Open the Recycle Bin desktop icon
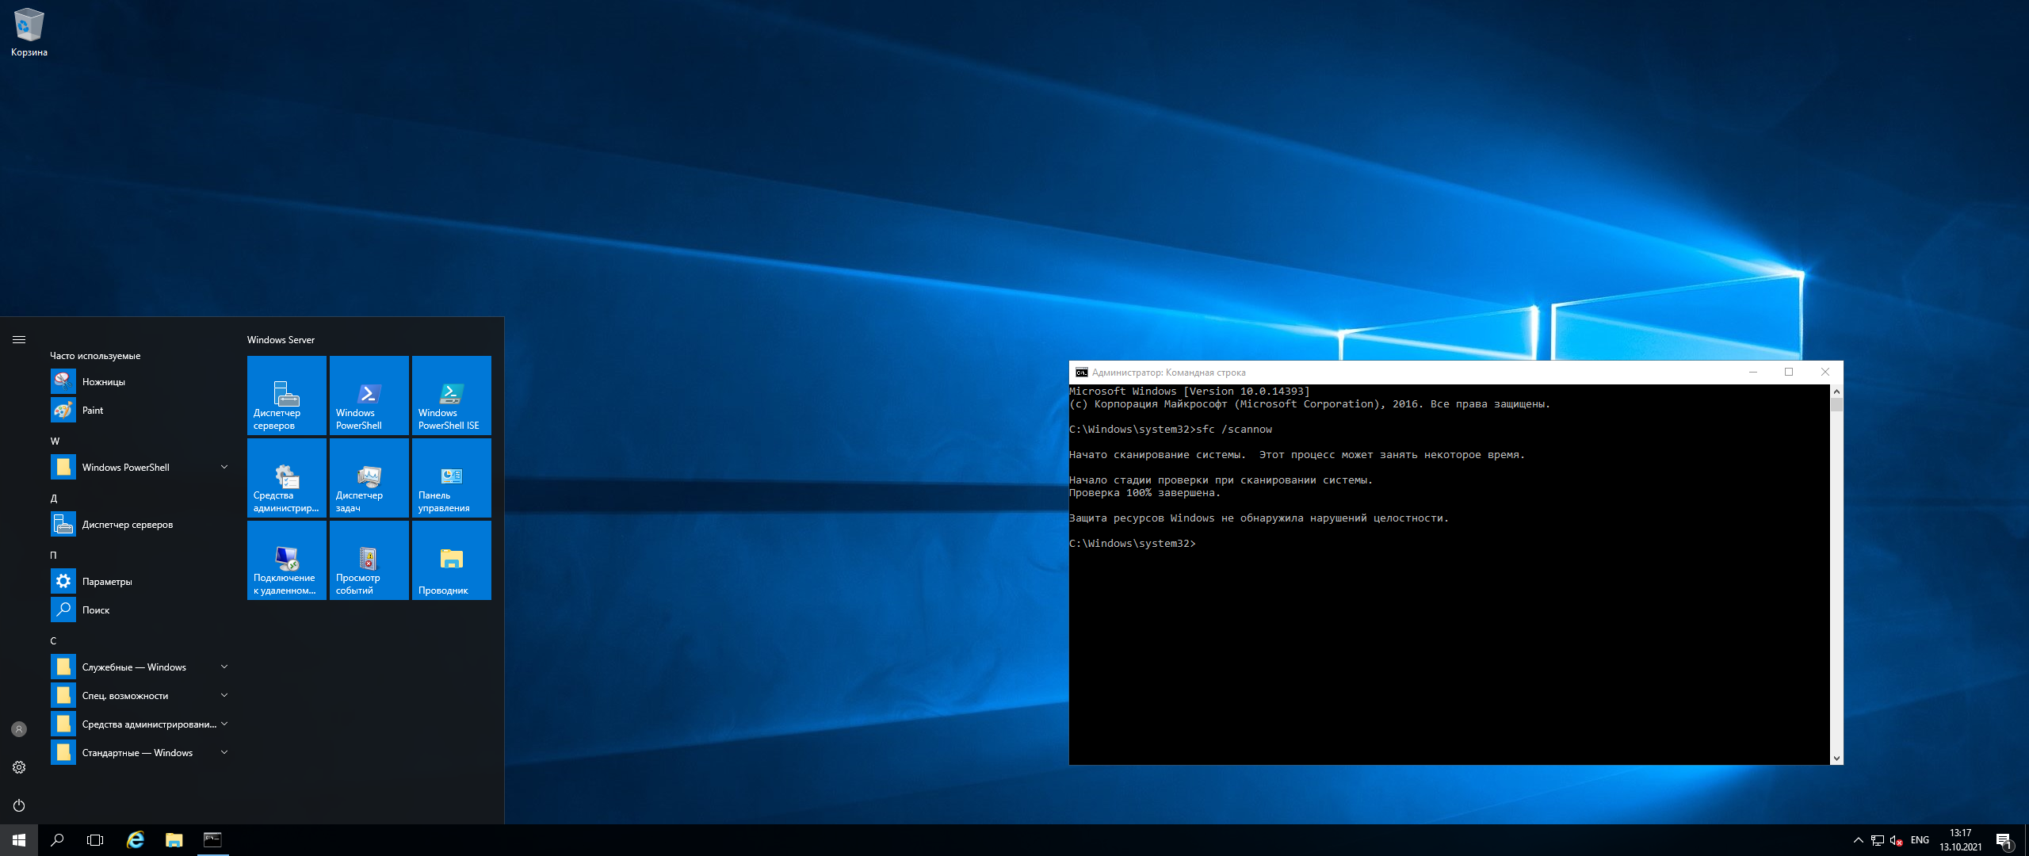 click(29, 32)
